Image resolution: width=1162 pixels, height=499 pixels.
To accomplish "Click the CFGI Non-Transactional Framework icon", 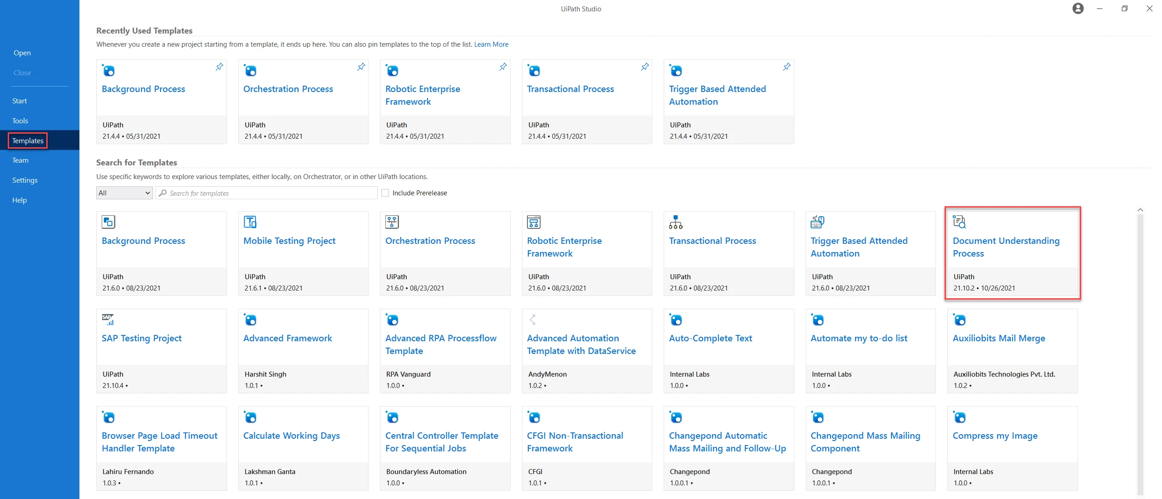I will (x=534, y=417).
